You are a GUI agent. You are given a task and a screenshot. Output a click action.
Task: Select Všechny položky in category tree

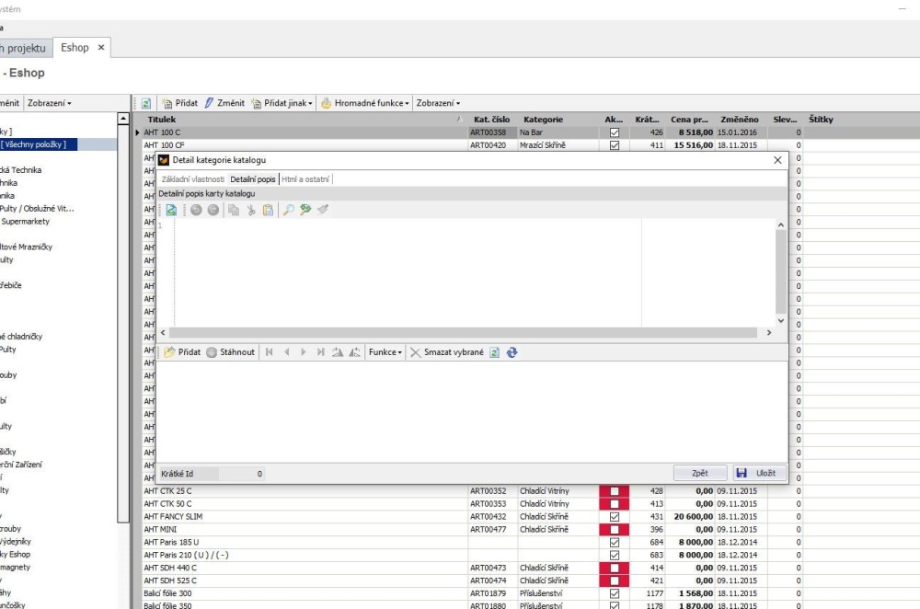37,144
